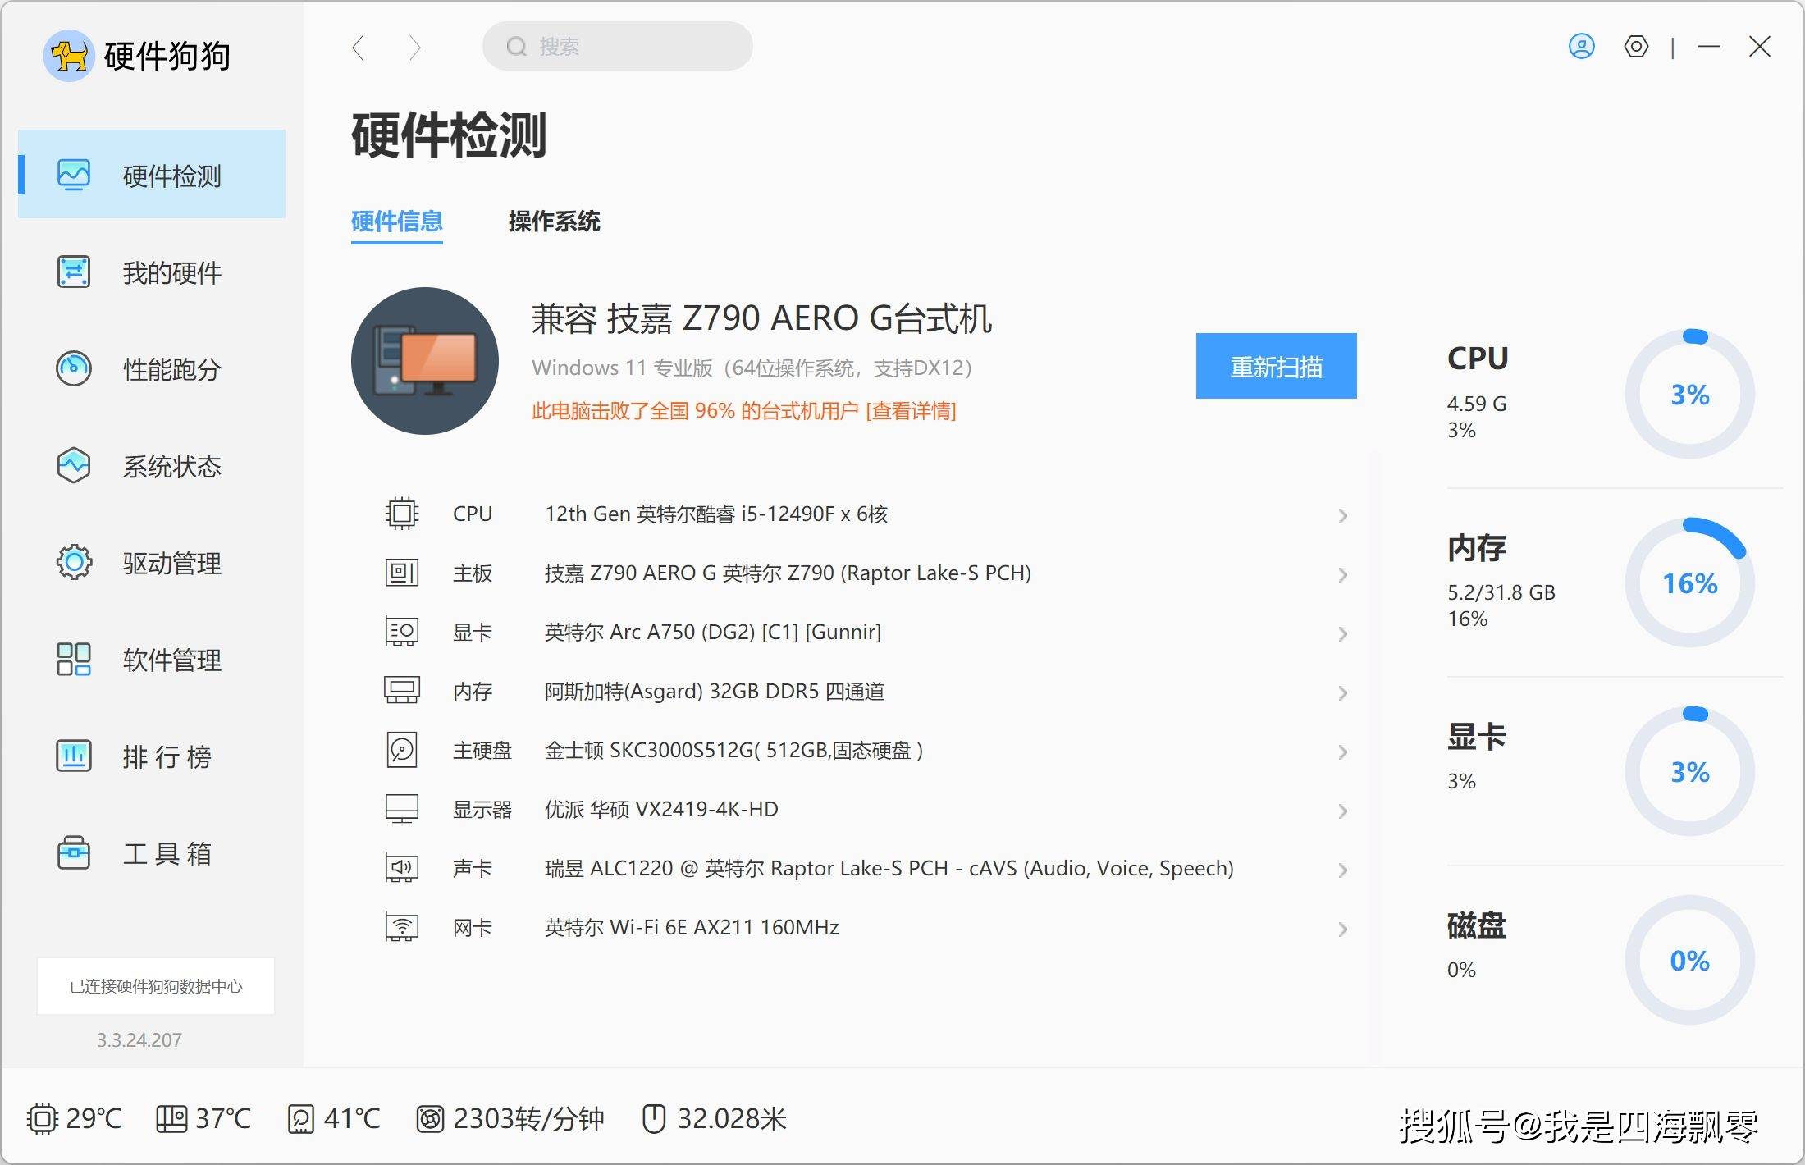Click the 内存 memory module row icon
Viewport: 1805px width, 1165px height.
pos(402,691)
